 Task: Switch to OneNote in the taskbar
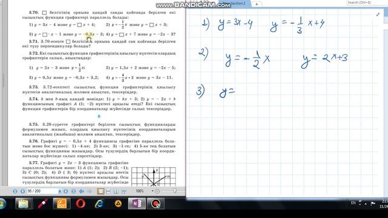click(x=137, y=203)
